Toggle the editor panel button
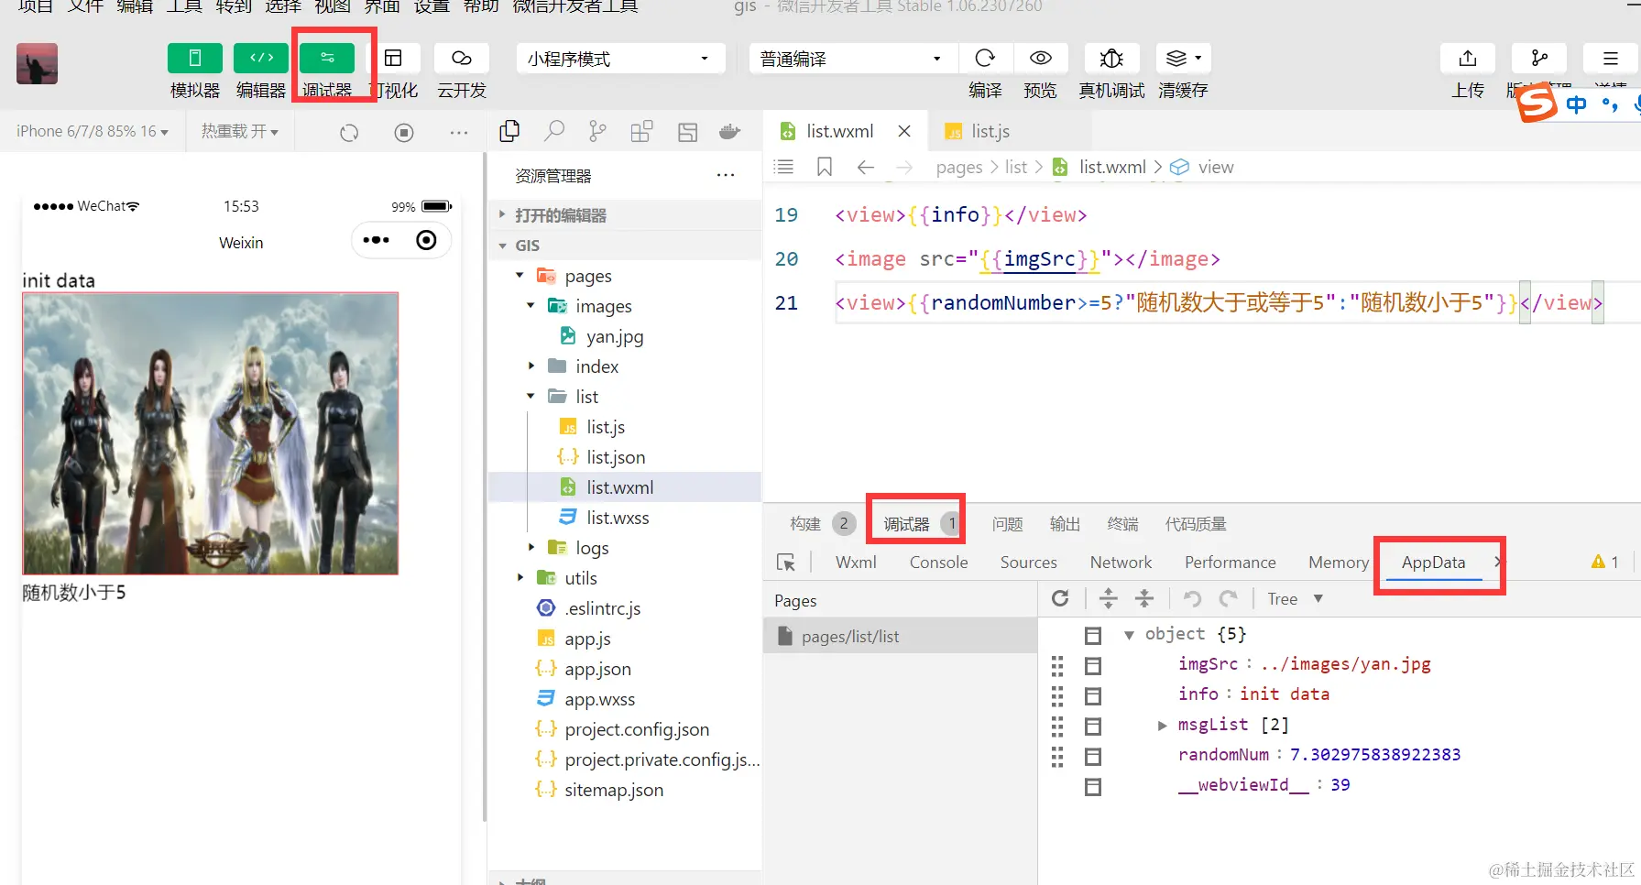The height and width of the screenshot is (885, 1641). point(261,58)
